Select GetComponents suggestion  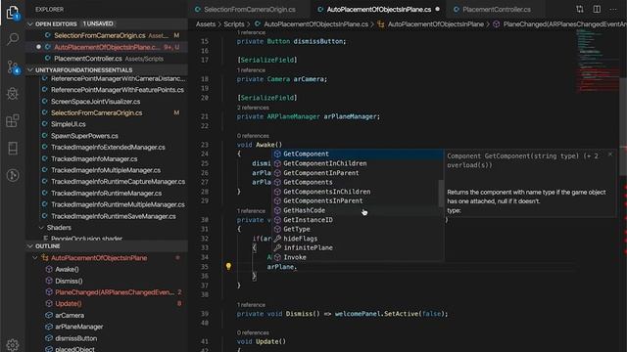pos(358,182)
